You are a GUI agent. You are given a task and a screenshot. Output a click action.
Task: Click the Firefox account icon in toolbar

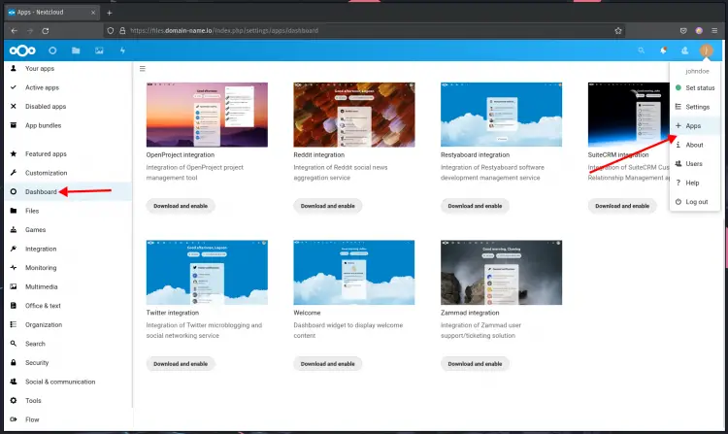coord(699,31)
